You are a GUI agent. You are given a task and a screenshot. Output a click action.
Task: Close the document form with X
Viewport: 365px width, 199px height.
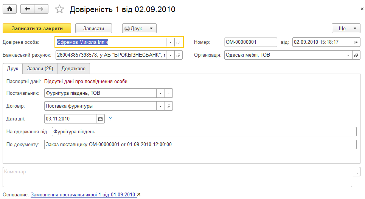point(362,9)
